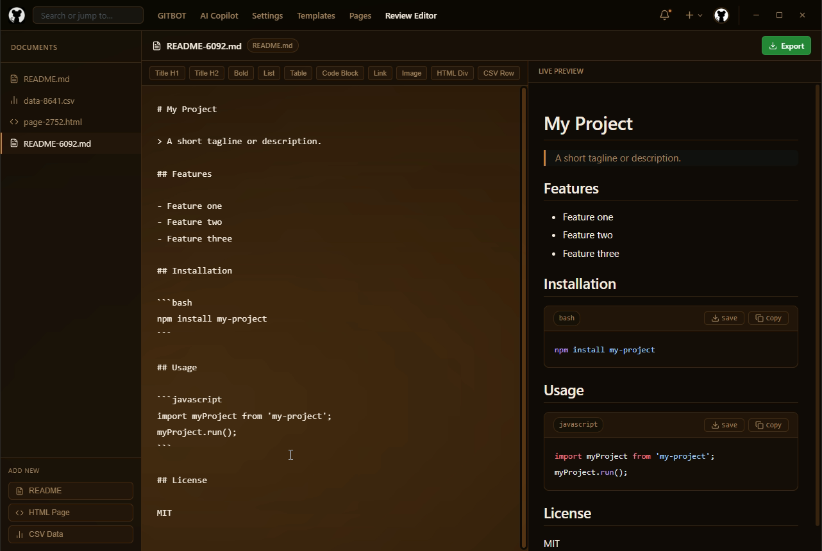Click the GitHub logo in top-left corner
The image size is (822, 551).
[17, 15]
